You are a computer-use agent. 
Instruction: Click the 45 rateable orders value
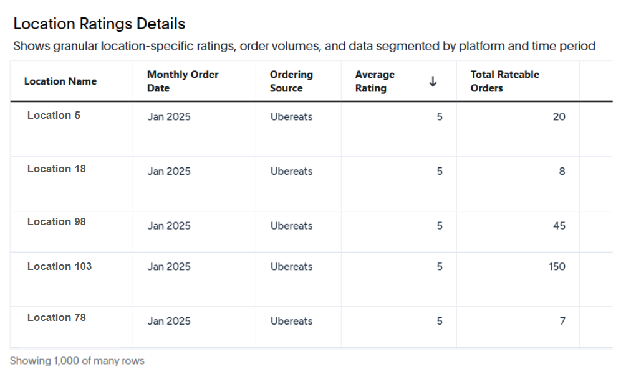click(x=559, y=226)
